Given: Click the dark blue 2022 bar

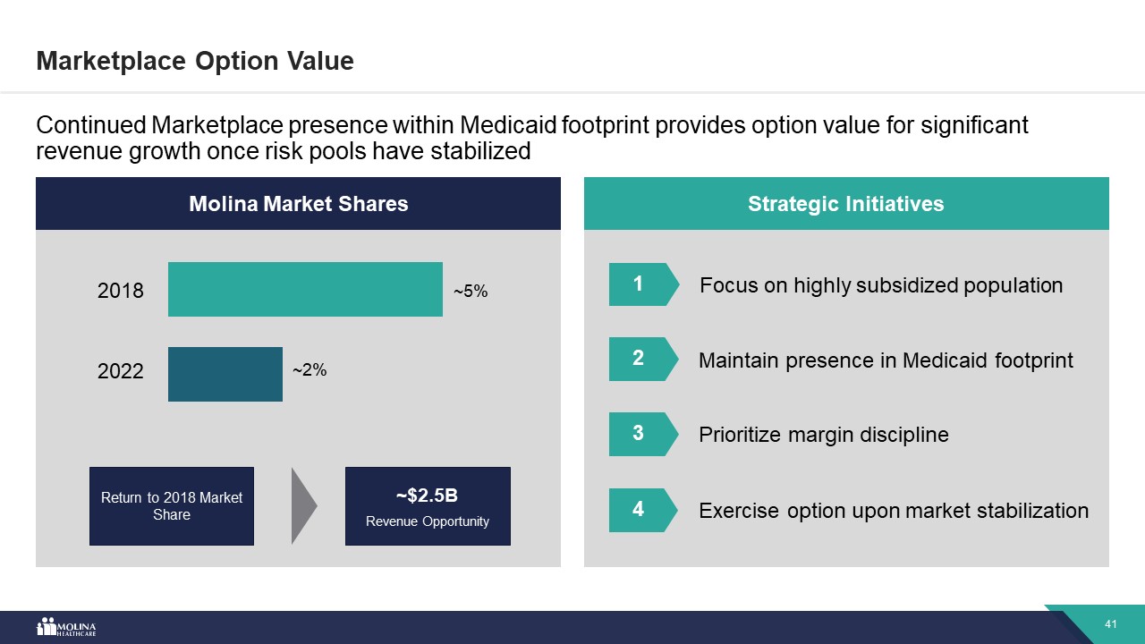Looking at the screenshot, I should click(225, 374).
